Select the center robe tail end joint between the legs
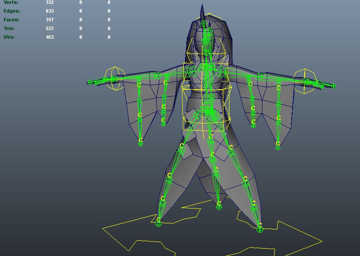 pyautogui.click(x=219, y=207)
